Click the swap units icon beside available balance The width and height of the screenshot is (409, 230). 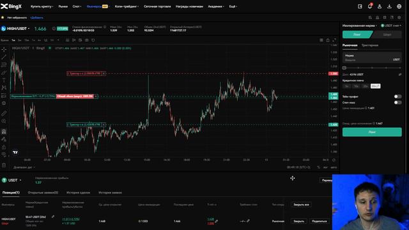[x=400, y=75]
